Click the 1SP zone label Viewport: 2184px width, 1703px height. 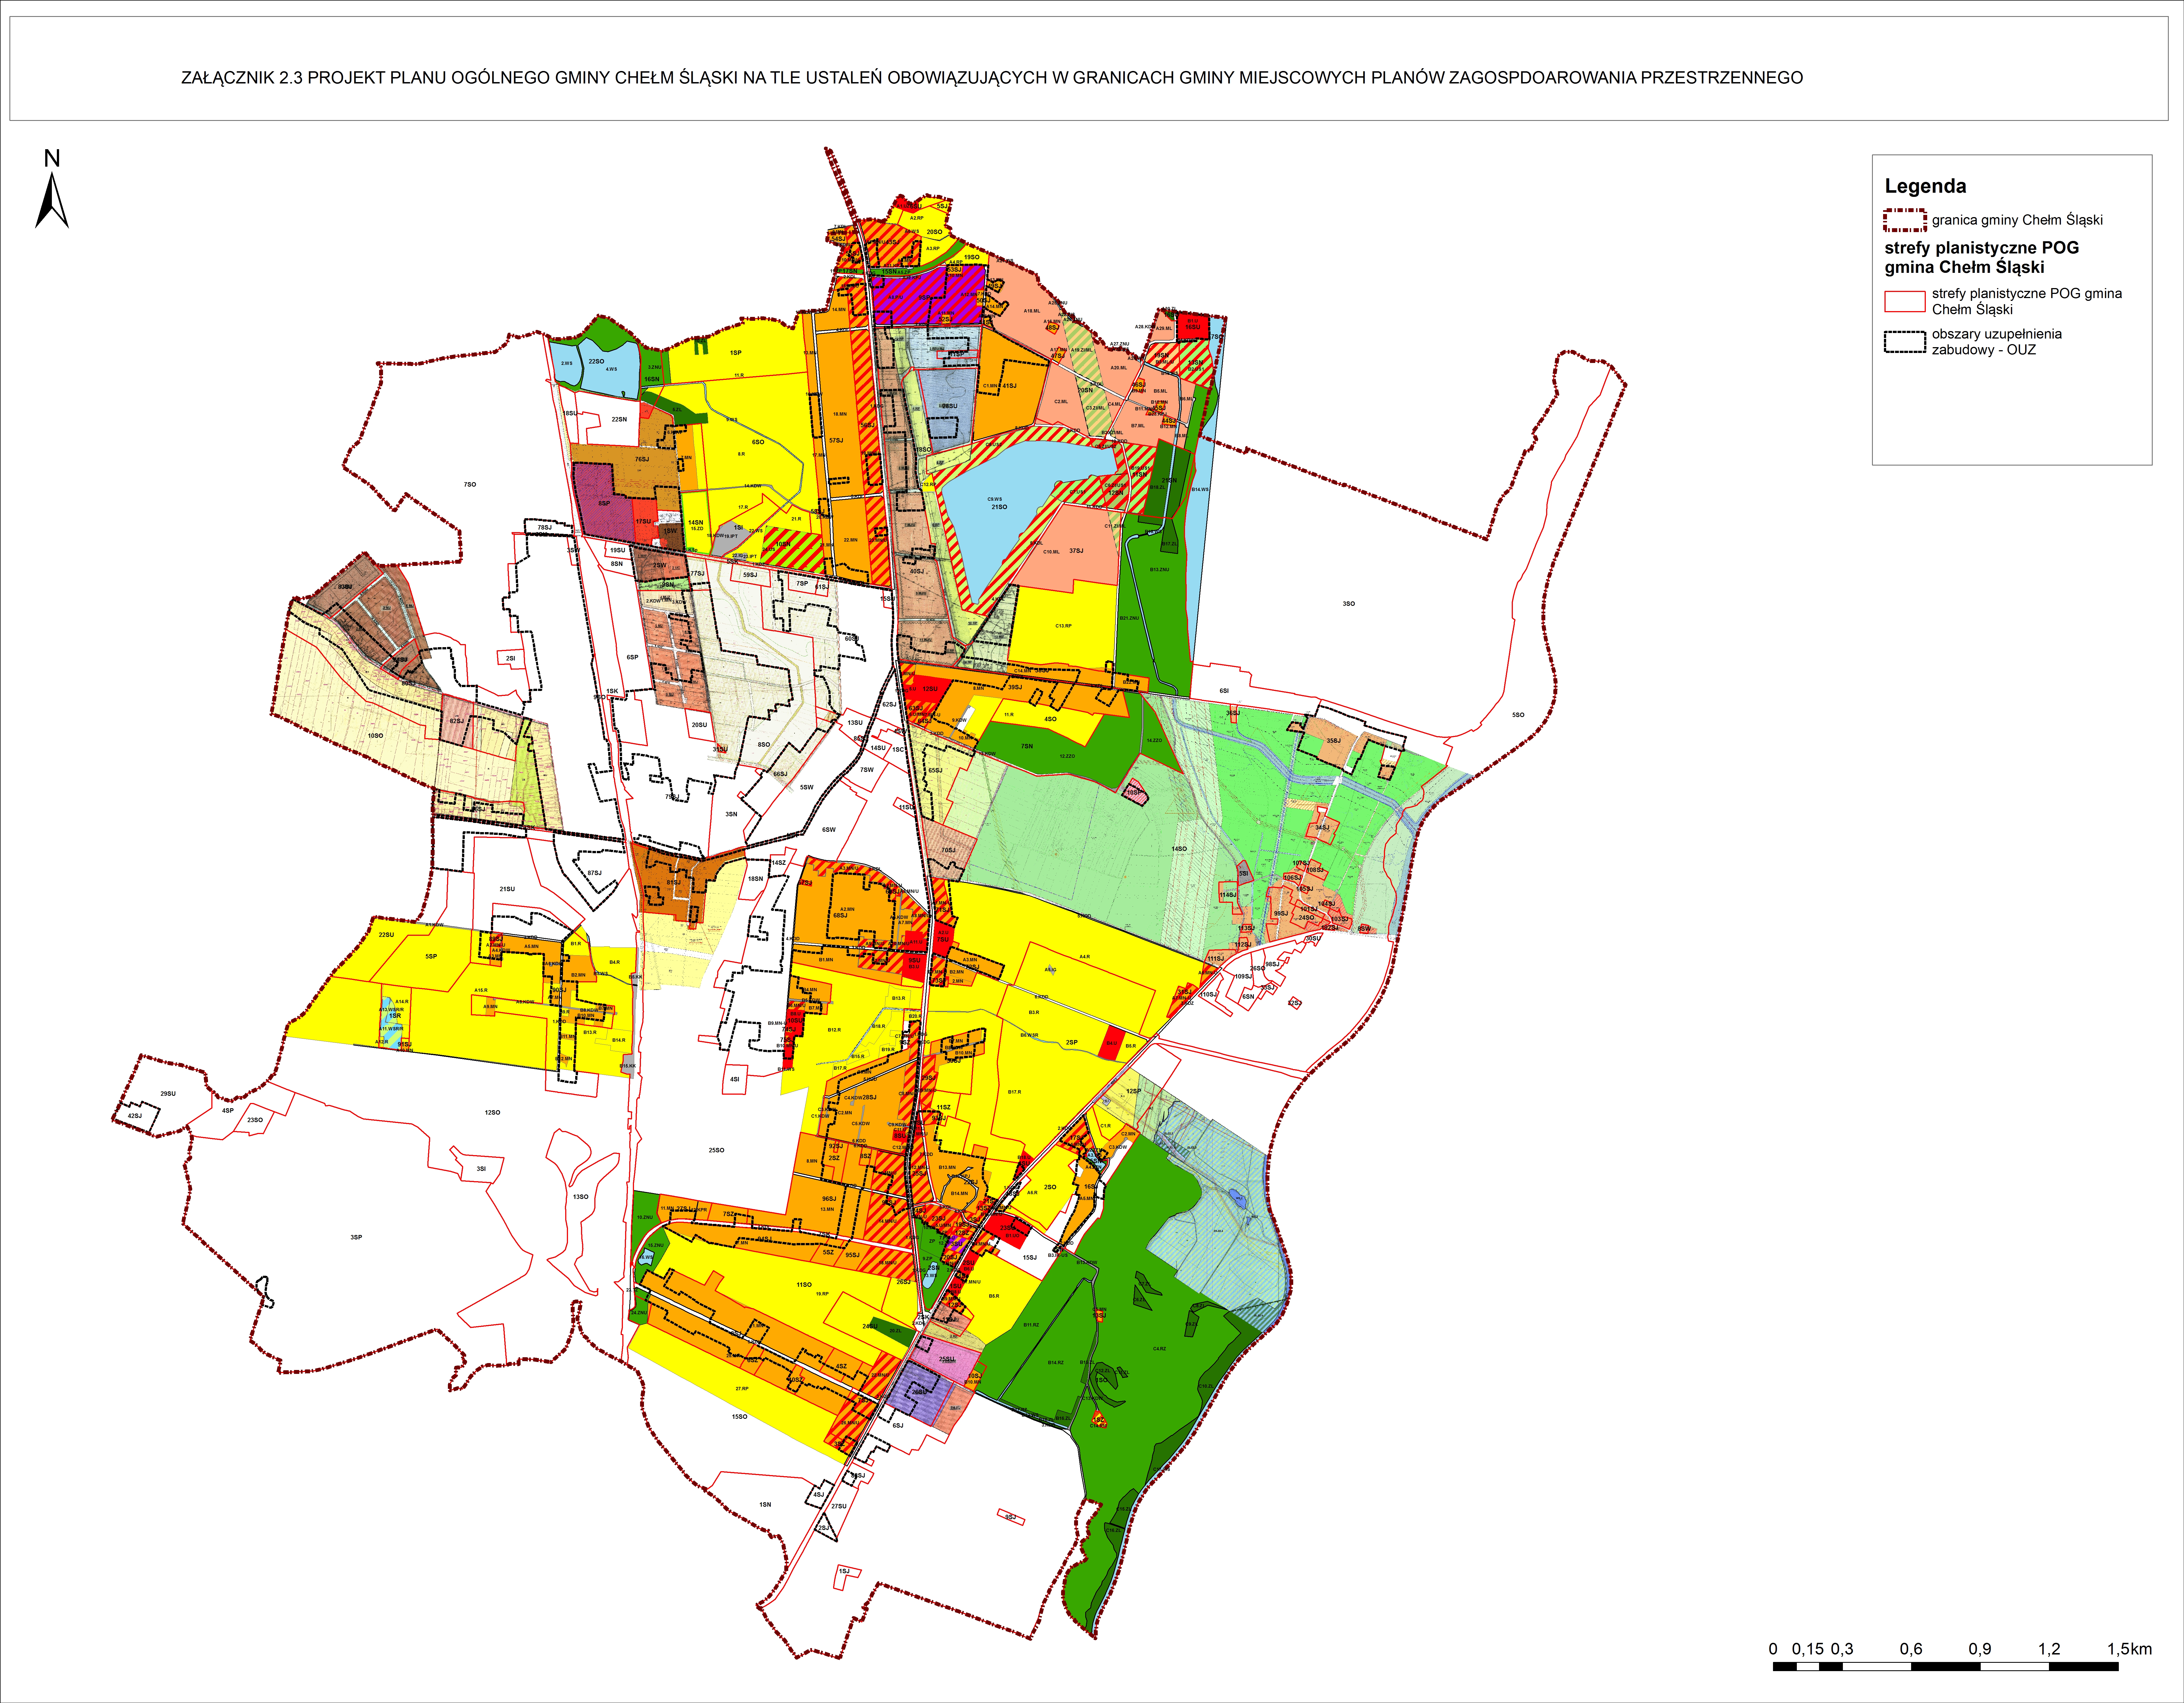[x=736, y=353]
